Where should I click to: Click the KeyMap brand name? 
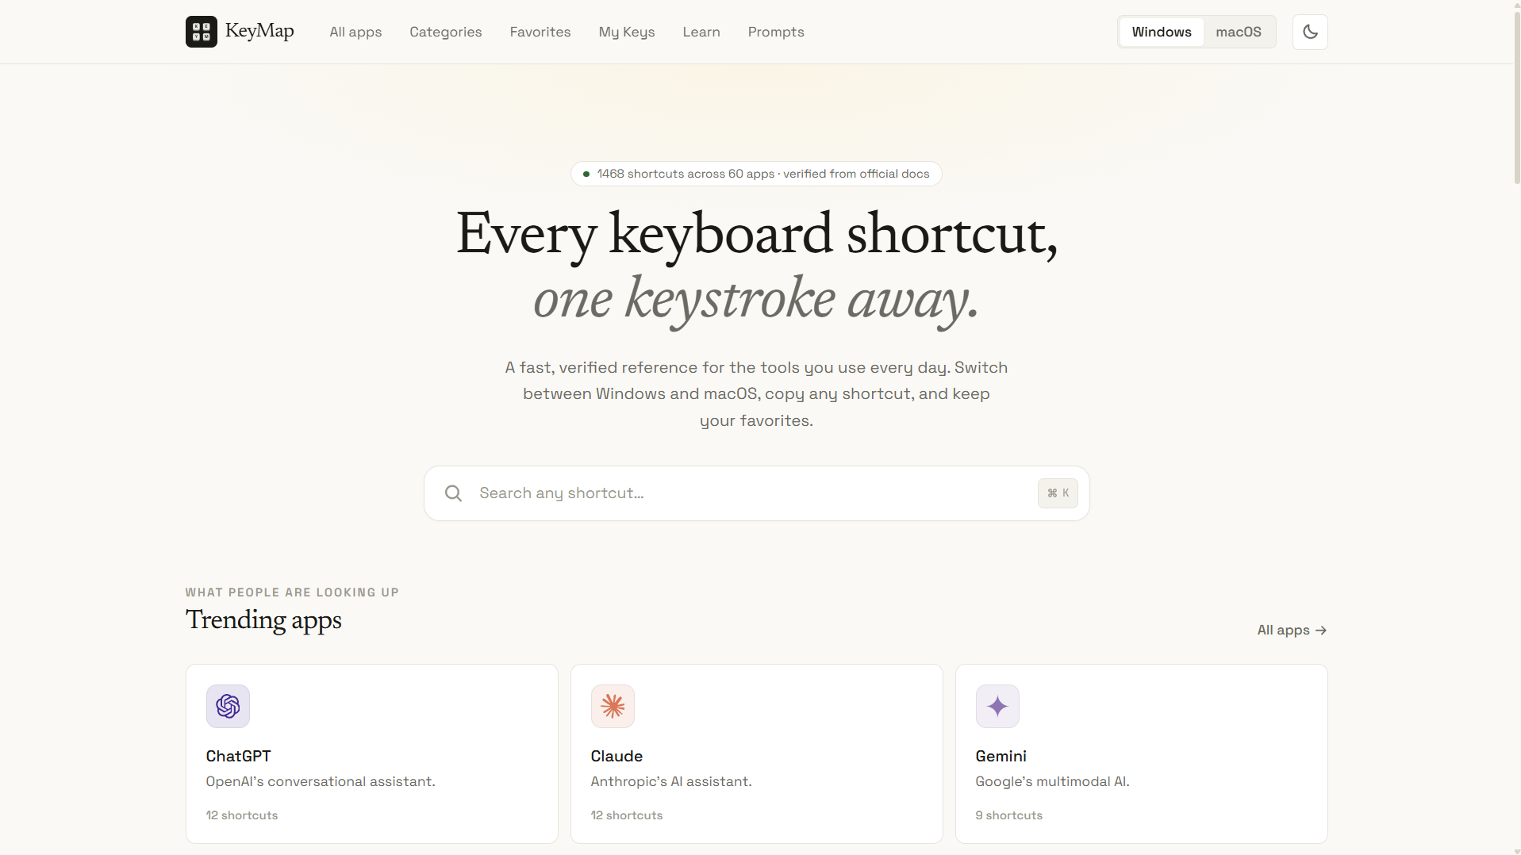(259, 31)
